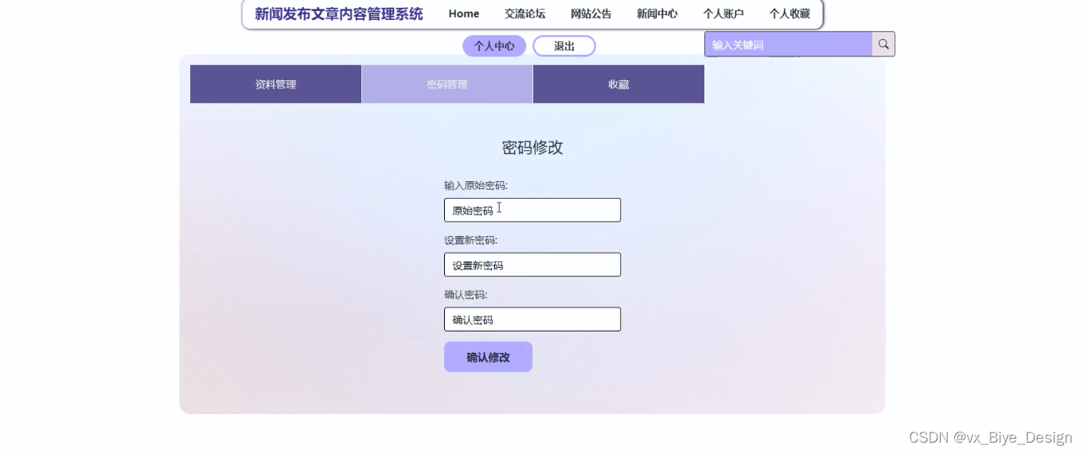The image size is (1084, 453).
Task: Click the 设置新密码 input field
Action: pyautogui.click(x=532, y=265)
